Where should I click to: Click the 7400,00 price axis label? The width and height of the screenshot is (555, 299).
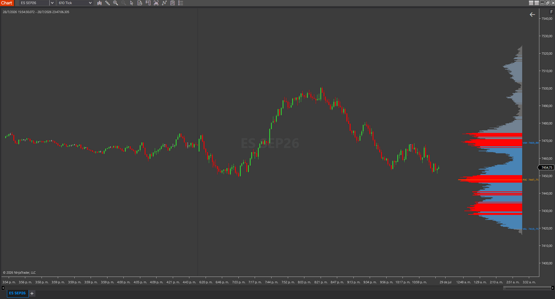(547, 263)
